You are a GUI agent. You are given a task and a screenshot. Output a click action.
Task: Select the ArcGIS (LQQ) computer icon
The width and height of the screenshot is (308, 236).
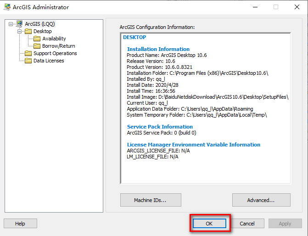pyautogui.click(x=19, y=24)
